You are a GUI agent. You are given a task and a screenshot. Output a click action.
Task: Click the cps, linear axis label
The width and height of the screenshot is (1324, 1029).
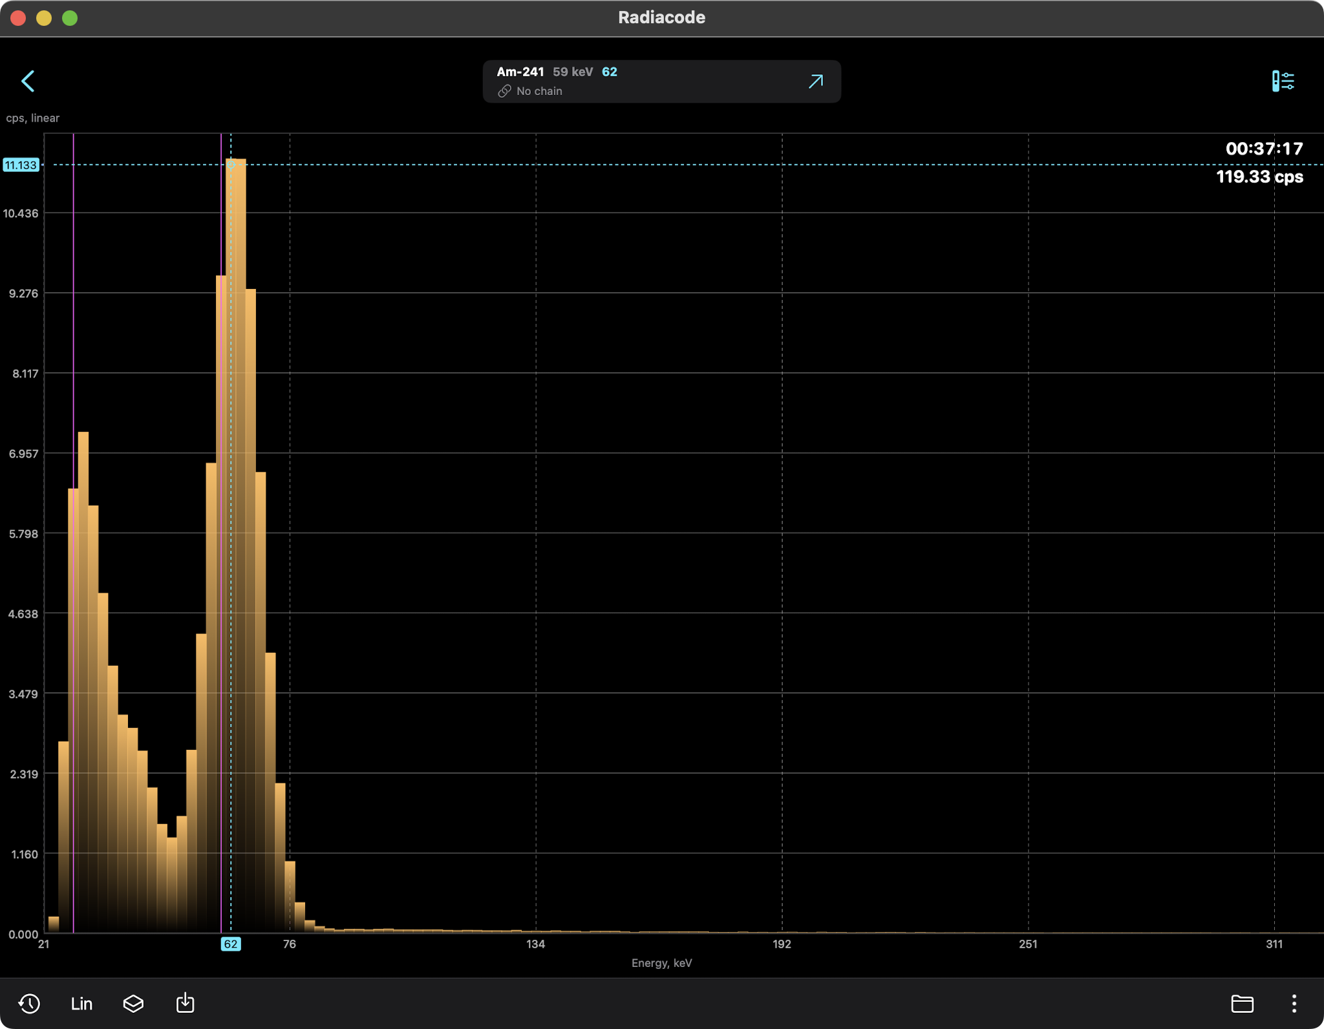pos(33,118)
